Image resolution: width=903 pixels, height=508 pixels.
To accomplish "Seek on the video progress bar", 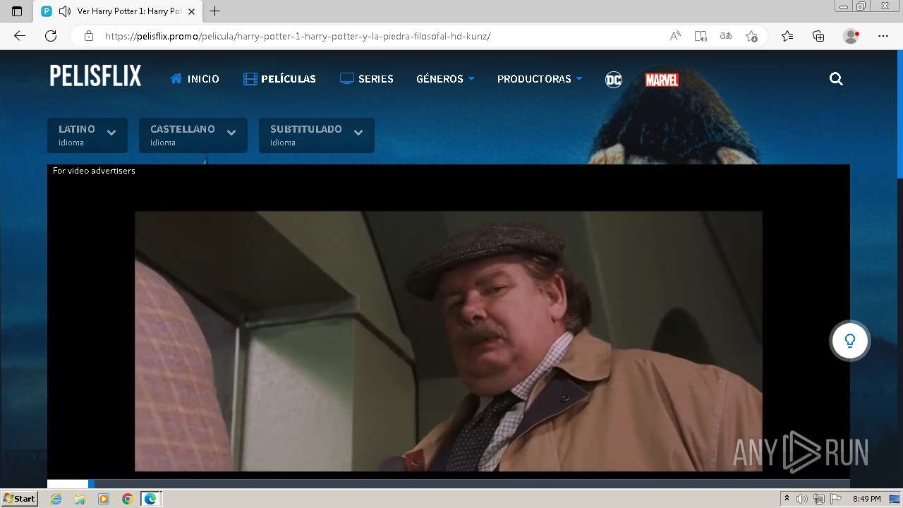I will [x=449, y=484].
